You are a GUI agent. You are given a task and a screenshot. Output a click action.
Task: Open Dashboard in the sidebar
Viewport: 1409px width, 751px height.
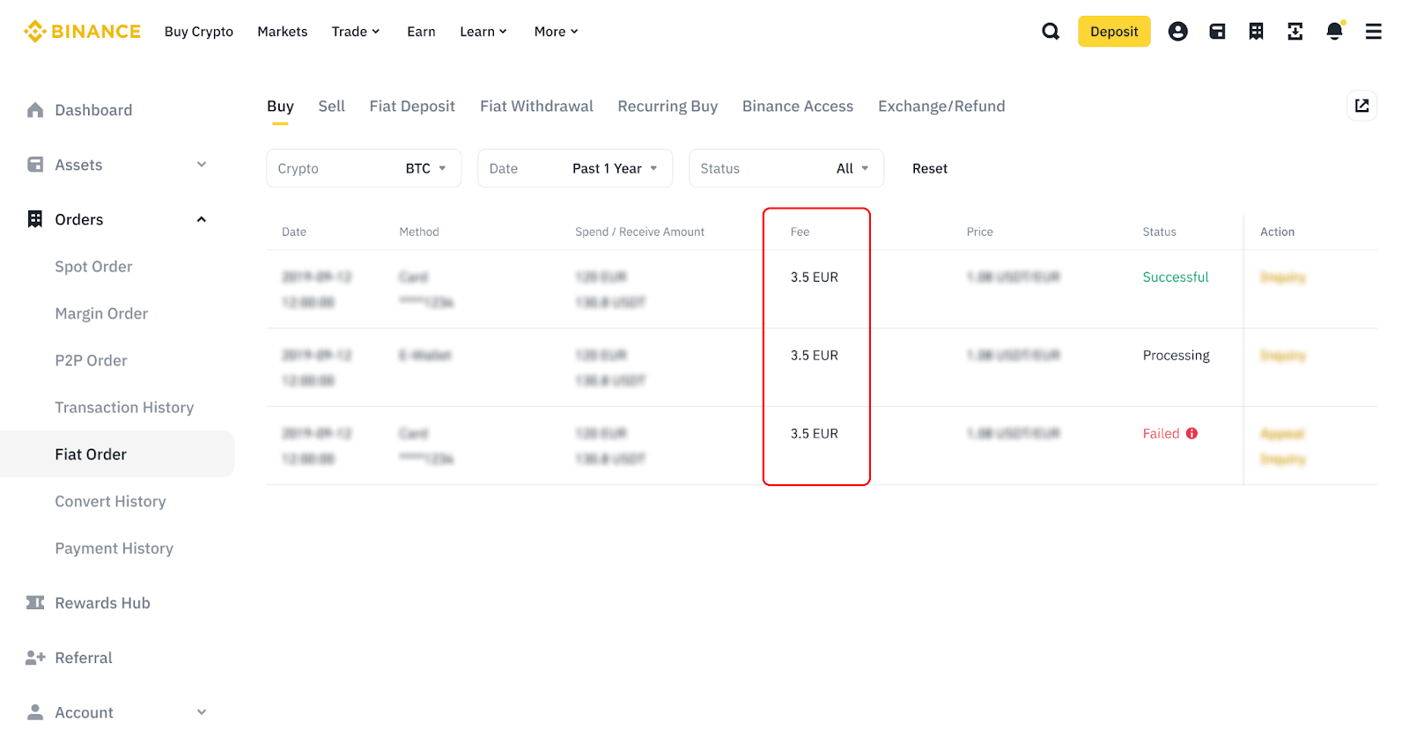93,110
